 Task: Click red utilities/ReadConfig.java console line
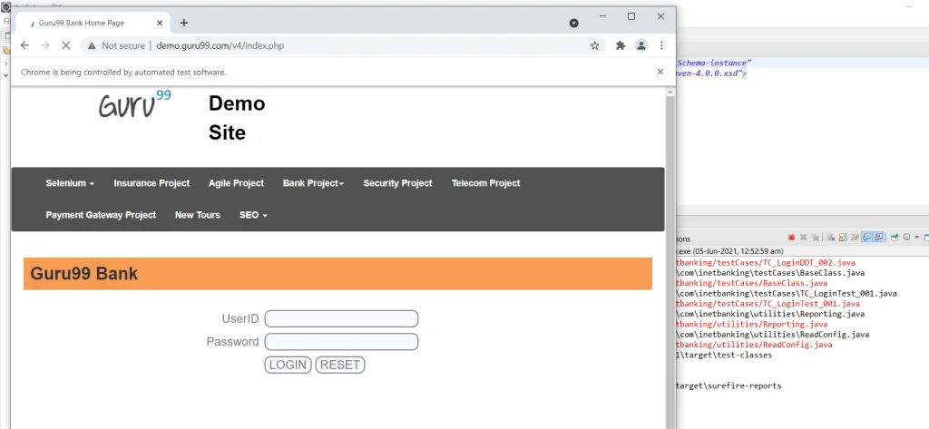tap(754, 345)
